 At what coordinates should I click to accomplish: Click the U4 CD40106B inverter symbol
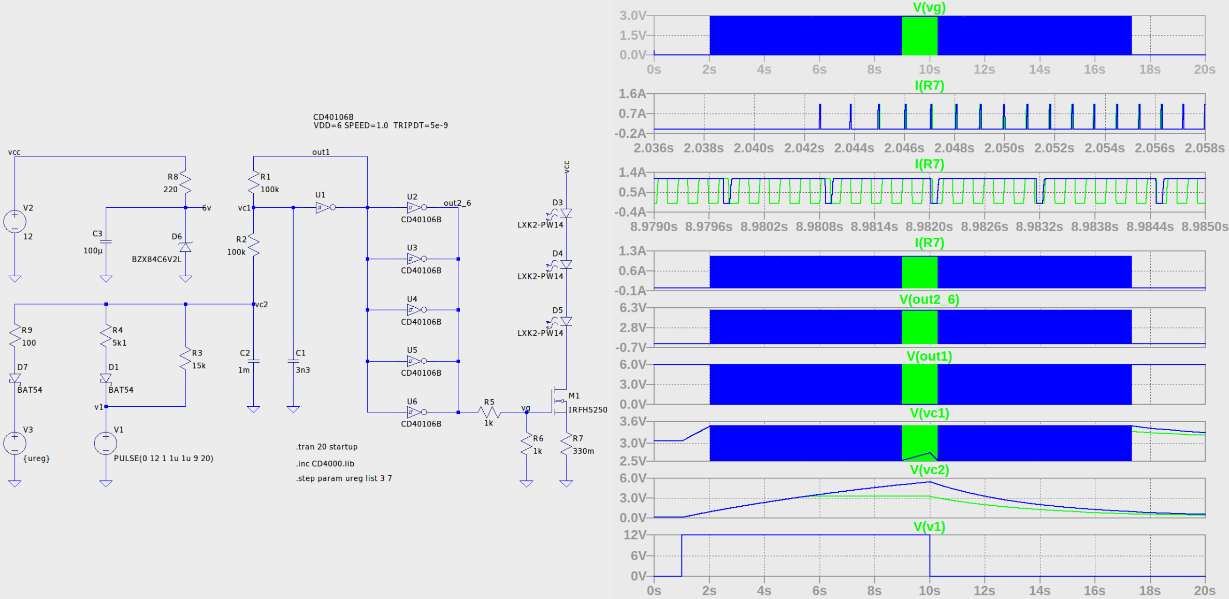coord(417,310)
